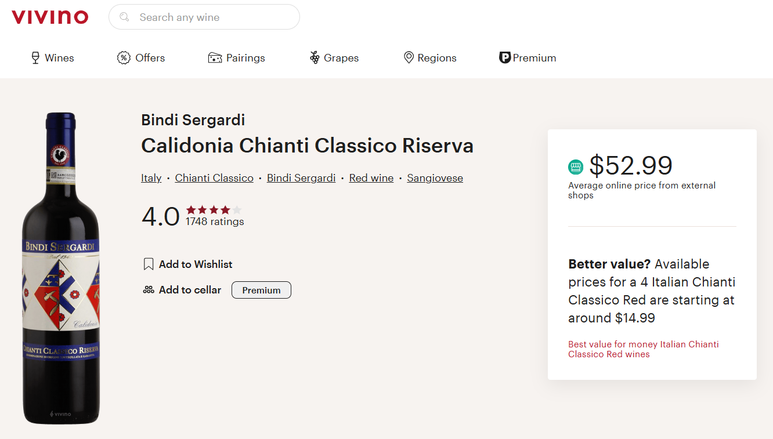
Task: Open the Pairings menu
Action: (x=245, y=58)
